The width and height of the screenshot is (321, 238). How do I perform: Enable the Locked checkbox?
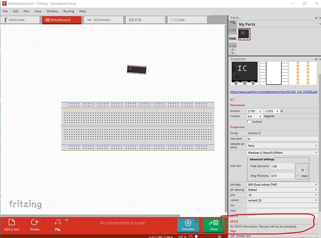[x=249, y=121]
